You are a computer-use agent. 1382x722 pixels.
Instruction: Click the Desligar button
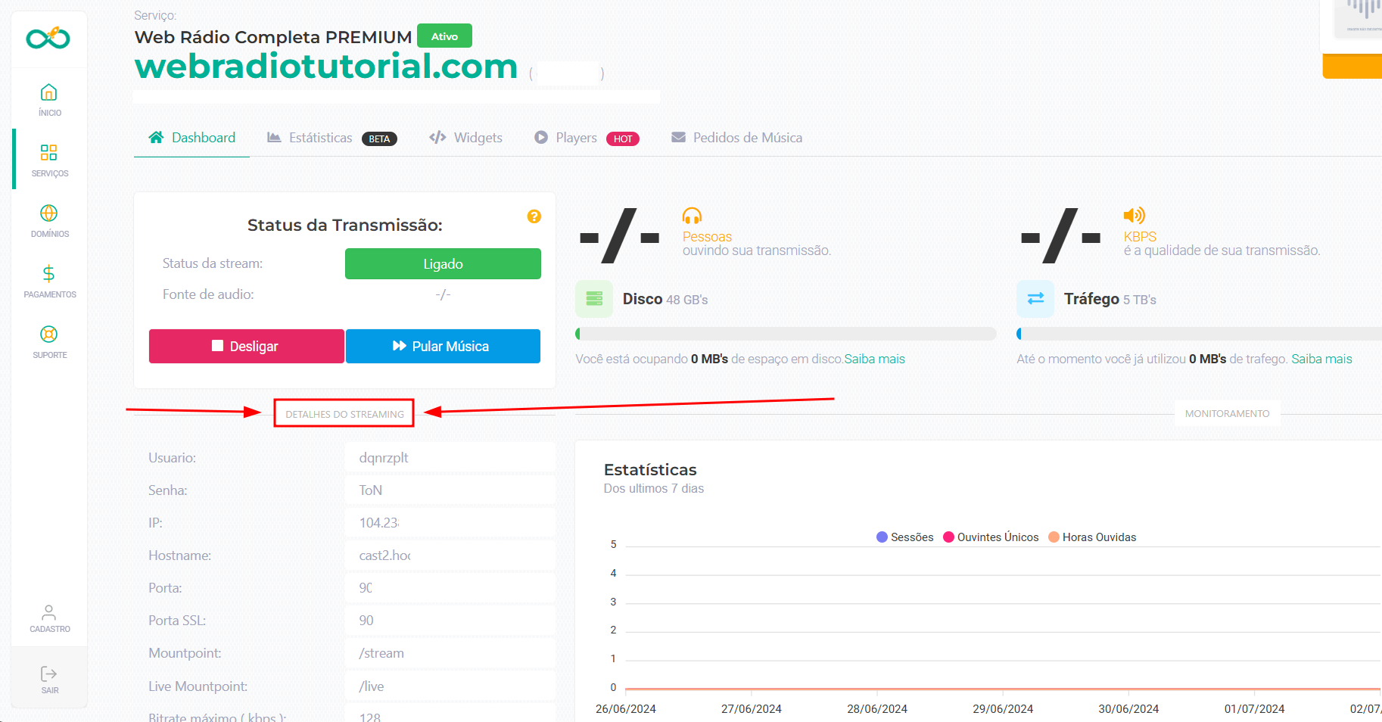pos(247,346)
